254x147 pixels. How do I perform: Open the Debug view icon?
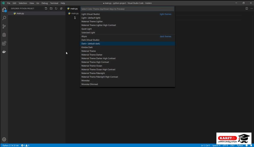(x=4, y=35)
